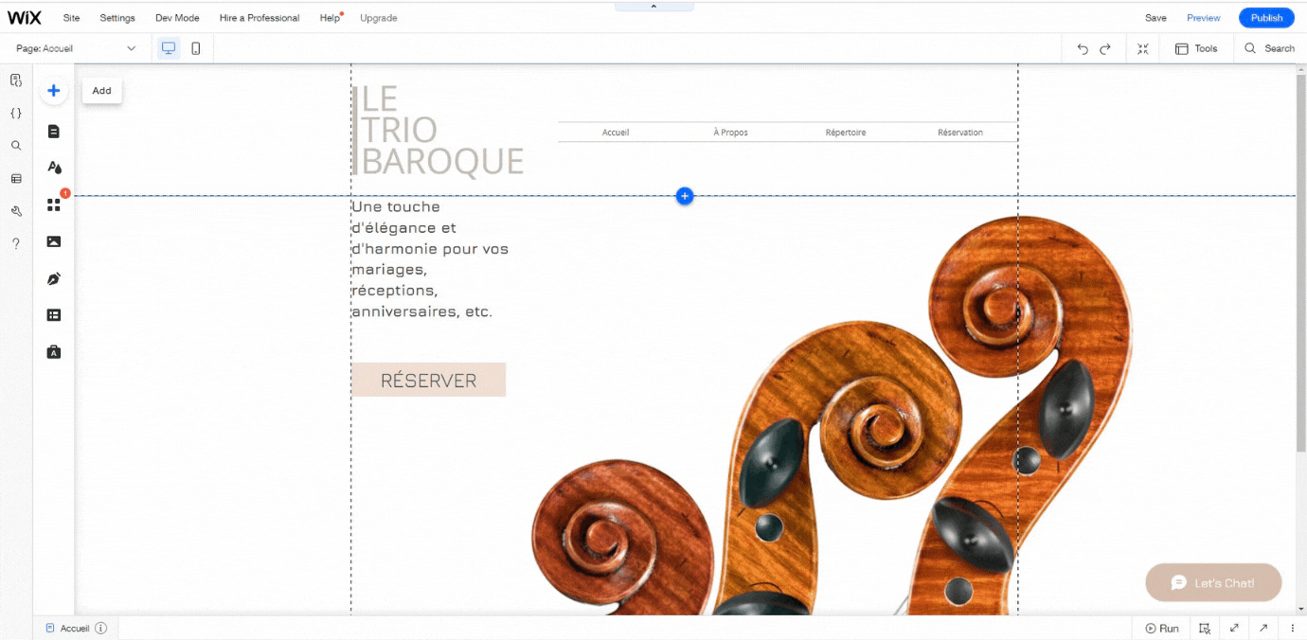Click the zoom out and reorder icon
Screen dimensions: 1307x640
point(1143,48)
